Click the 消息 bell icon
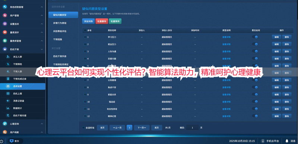 287,141
